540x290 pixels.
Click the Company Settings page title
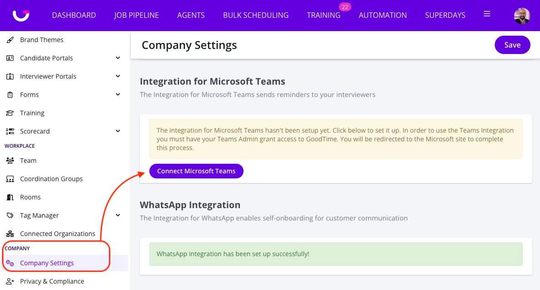(x=190, y=45)
